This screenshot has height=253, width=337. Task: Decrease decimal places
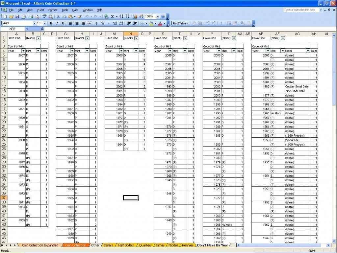(121, 23)
